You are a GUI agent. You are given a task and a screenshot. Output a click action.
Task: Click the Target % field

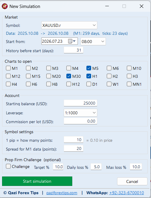58,167
